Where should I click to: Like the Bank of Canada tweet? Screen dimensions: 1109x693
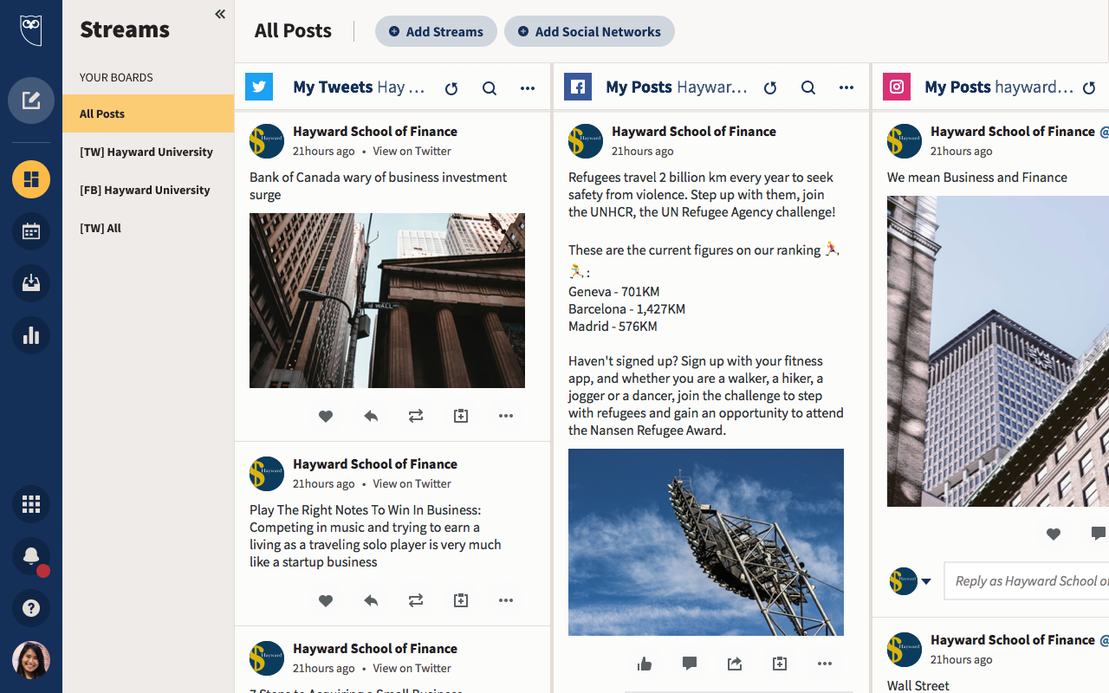pos(326,416)
